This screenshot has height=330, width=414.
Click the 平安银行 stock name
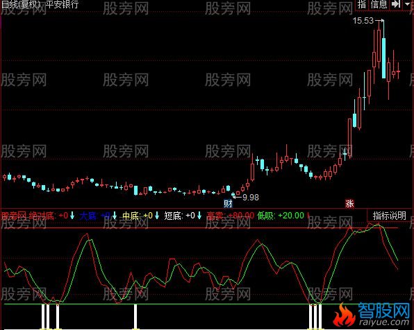(62, 4)
